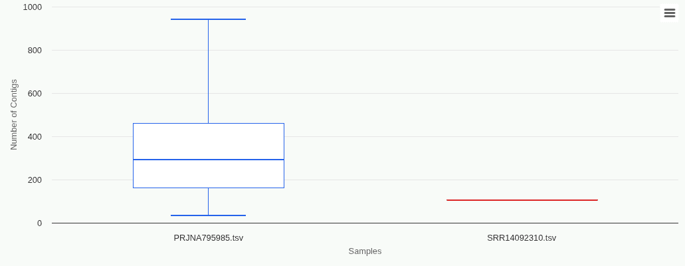
Task: Click the SRR14092310.tsv x-axis label
Action: pos(522,238)
